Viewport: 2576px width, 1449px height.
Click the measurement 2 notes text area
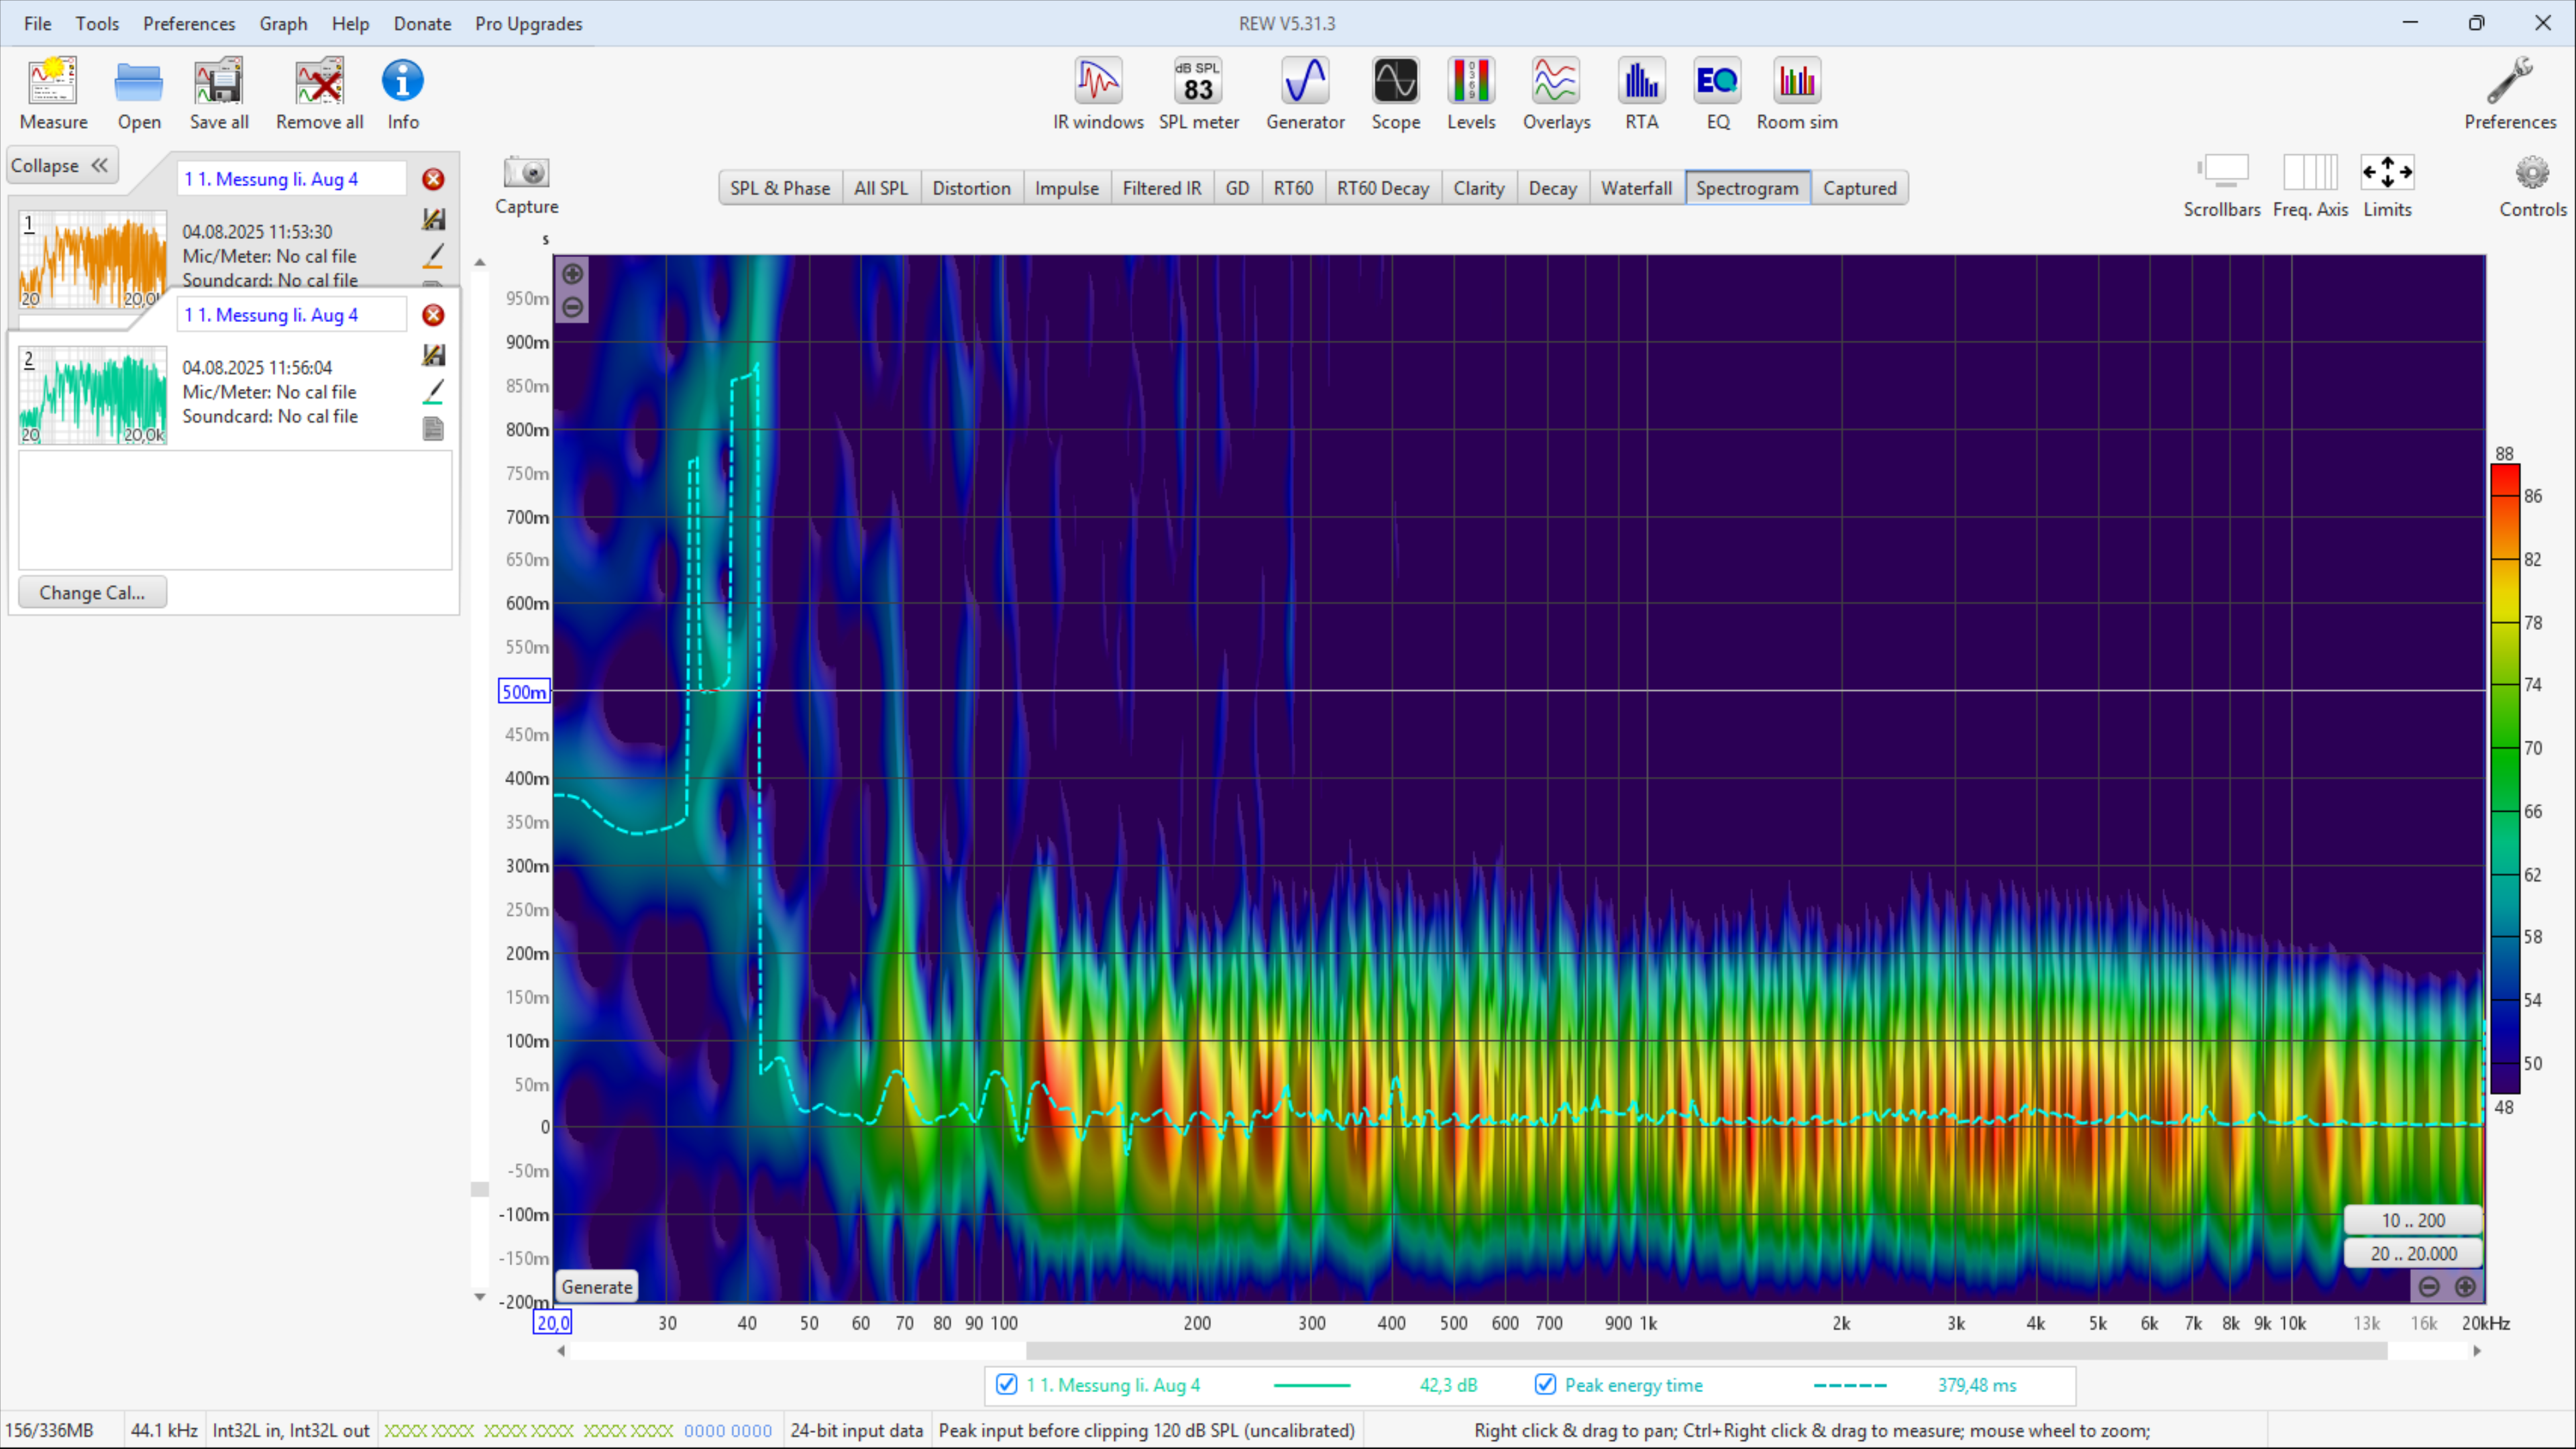(x=235, y=510)
